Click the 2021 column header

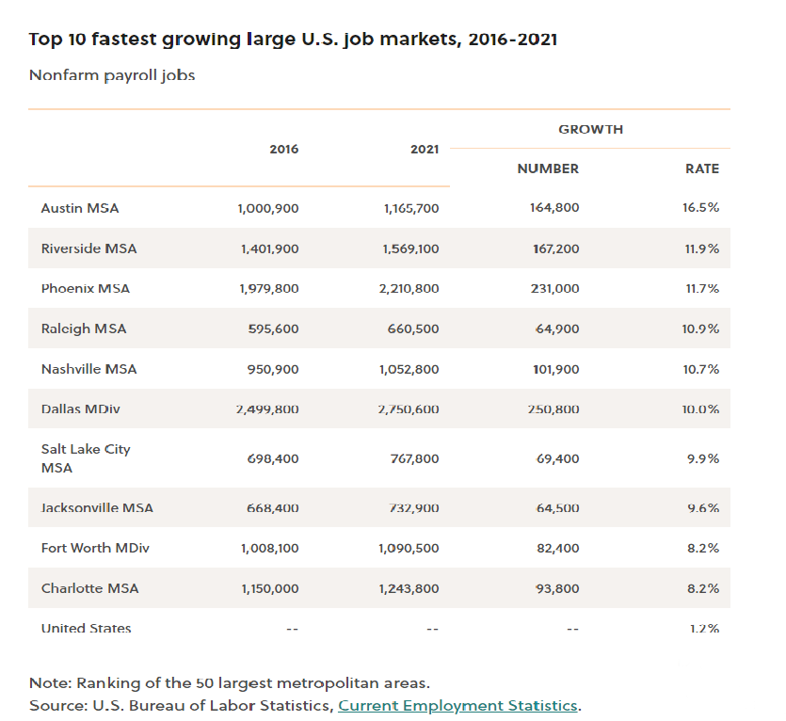425,149
